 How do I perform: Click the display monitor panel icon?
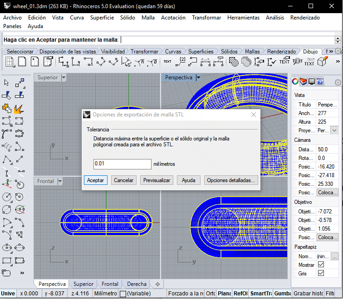(312, 82)
